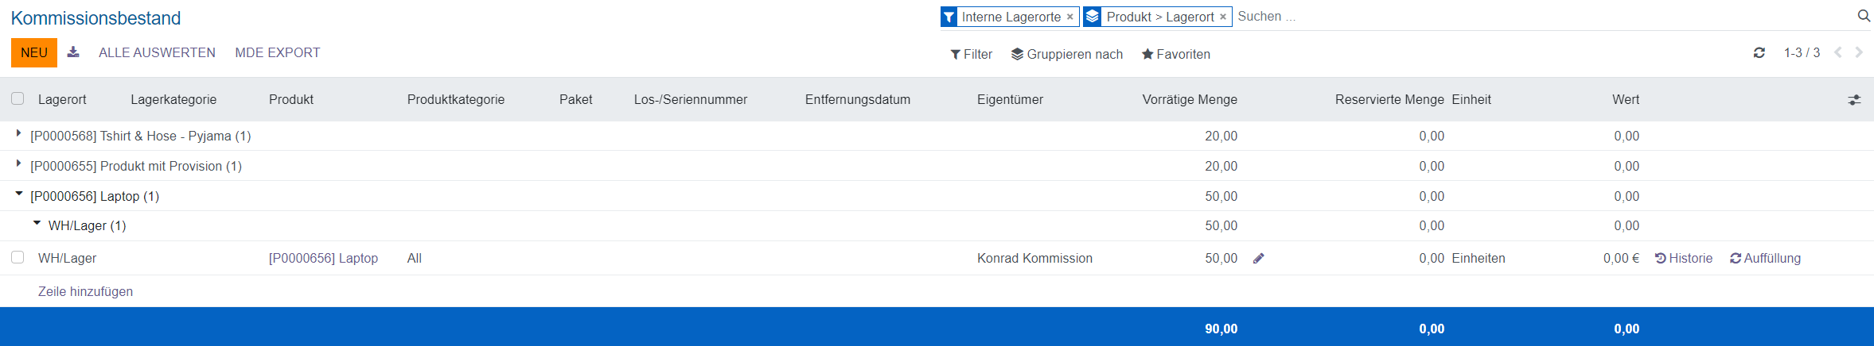Open the optional columns settings icon
The image size is (1874, 346).
point(1854,100)
